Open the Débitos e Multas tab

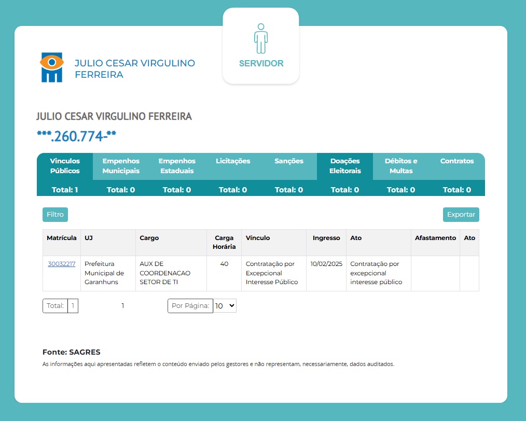tap(401, 166)
